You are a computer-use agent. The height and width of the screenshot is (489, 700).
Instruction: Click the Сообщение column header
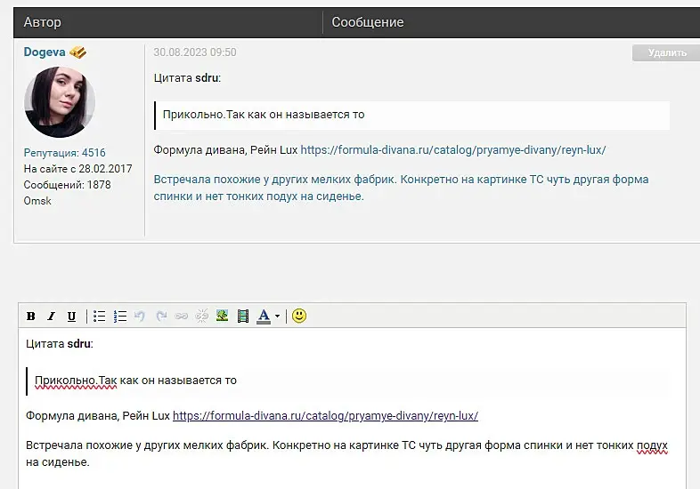[368, 22]
